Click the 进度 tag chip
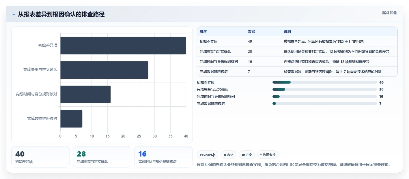This screenshot has height=179, width=409. [x=247, y=155]
